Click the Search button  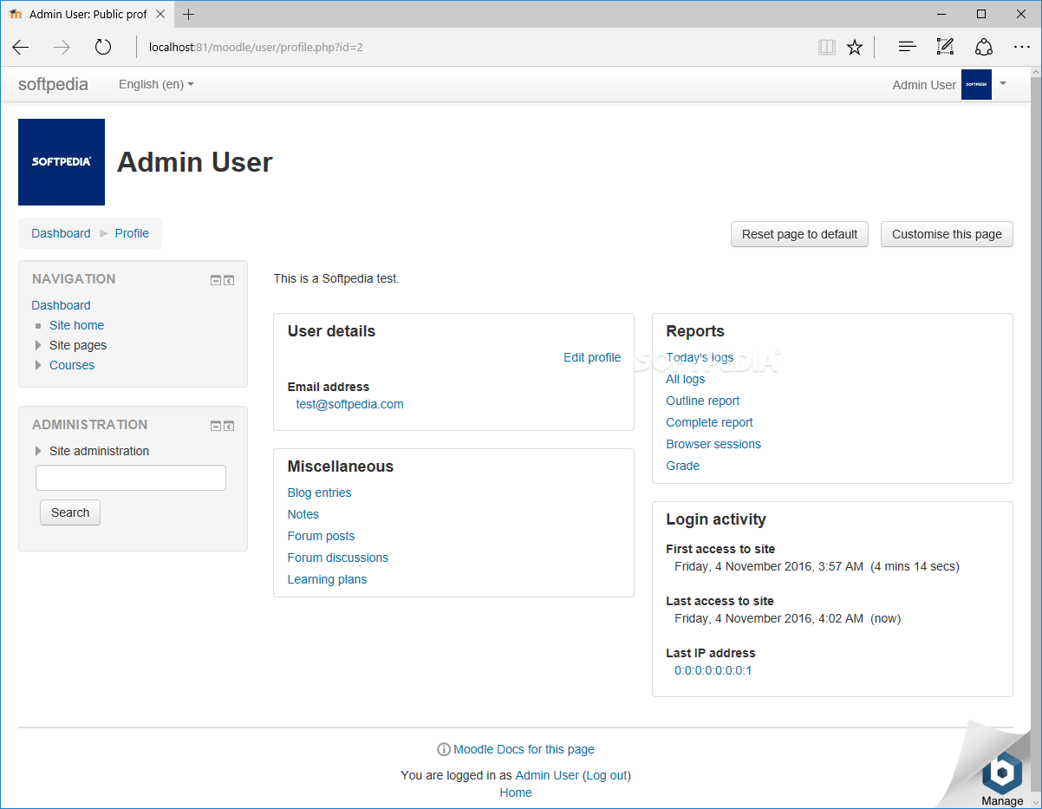[70, 512]
